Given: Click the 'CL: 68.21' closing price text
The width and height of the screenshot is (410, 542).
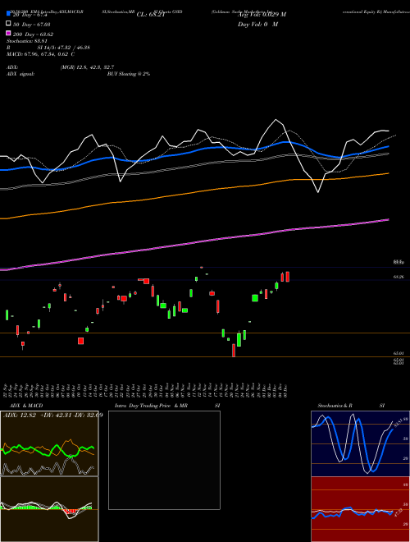Looking at the screenshot, I should 151,15.
